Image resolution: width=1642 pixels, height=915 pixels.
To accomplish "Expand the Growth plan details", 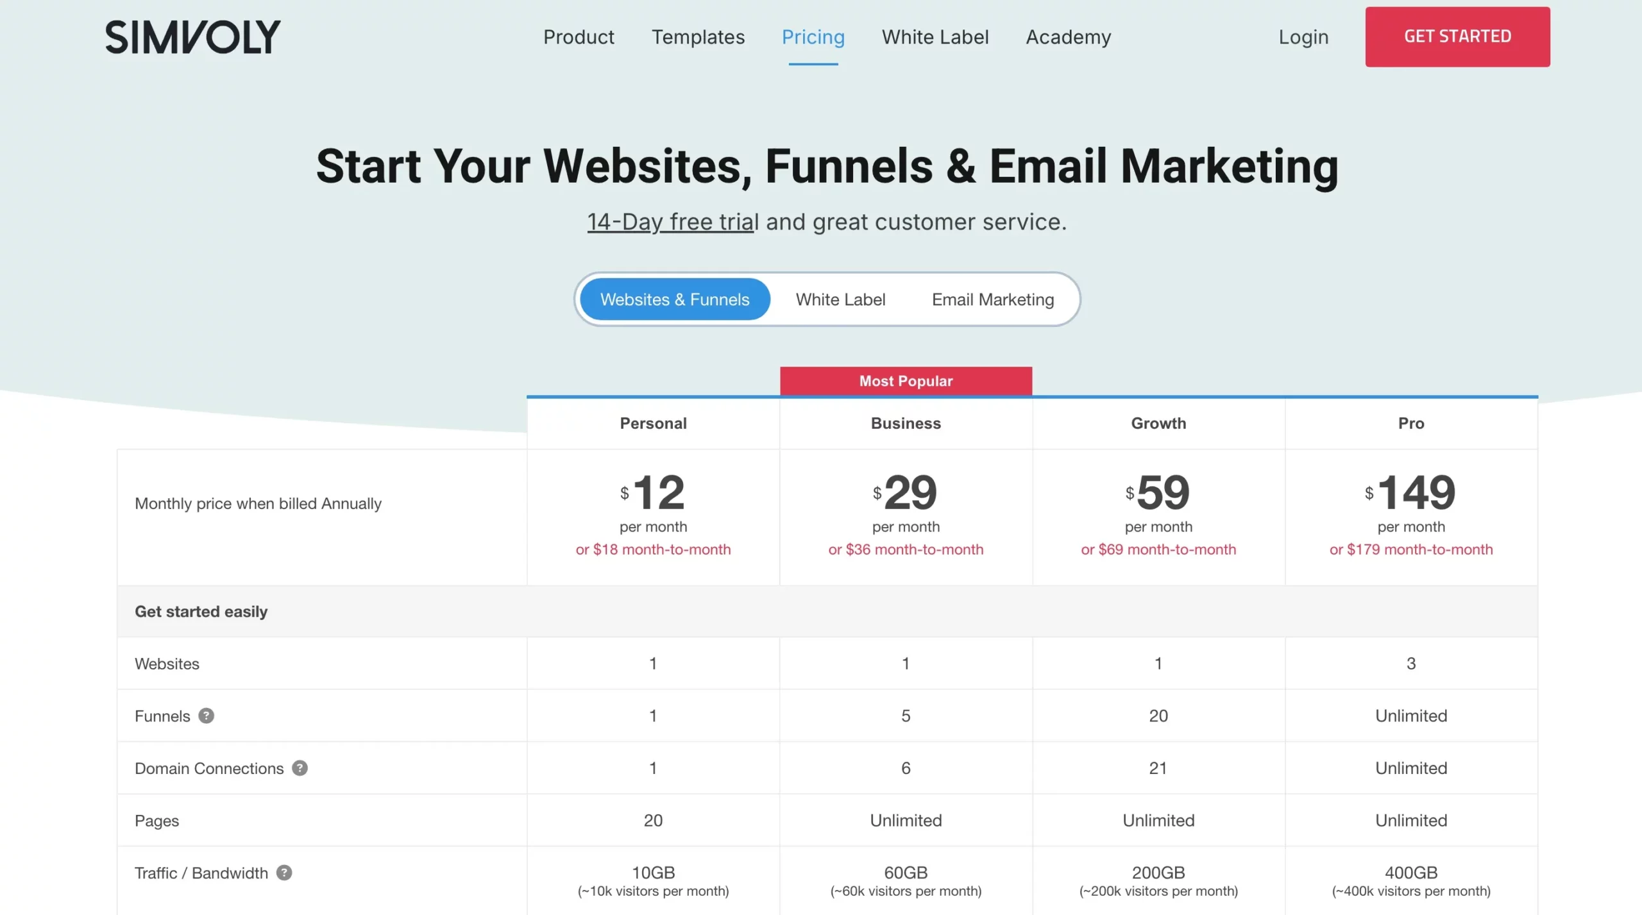I will click(x=1158, y=424).
